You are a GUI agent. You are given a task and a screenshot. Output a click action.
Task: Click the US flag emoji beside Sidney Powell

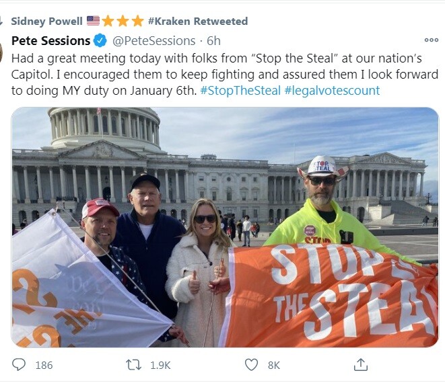tap(93, 21)
